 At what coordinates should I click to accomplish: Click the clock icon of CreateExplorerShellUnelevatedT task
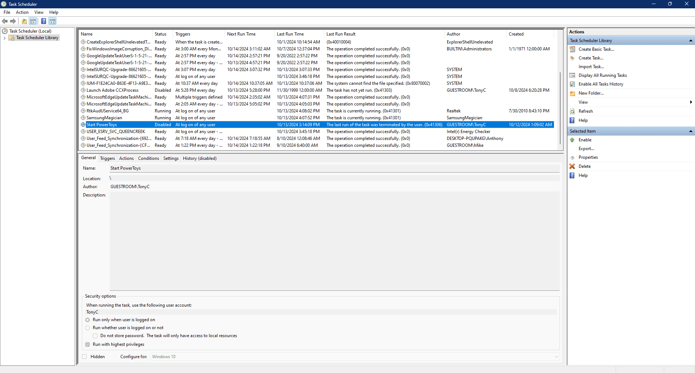click(83, 42)
